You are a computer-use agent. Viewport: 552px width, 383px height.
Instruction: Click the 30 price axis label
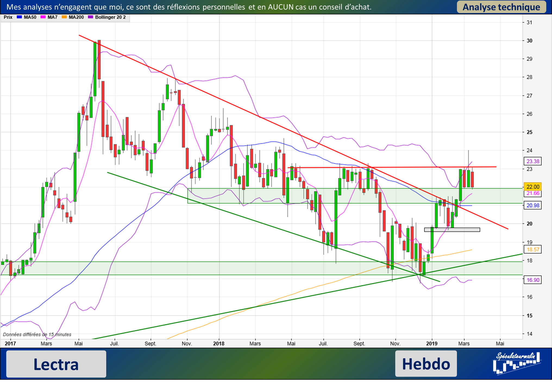[529, 40]
